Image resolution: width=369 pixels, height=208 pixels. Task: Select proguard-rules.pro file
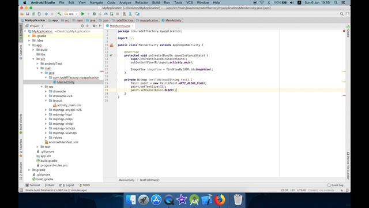(54, 165)
